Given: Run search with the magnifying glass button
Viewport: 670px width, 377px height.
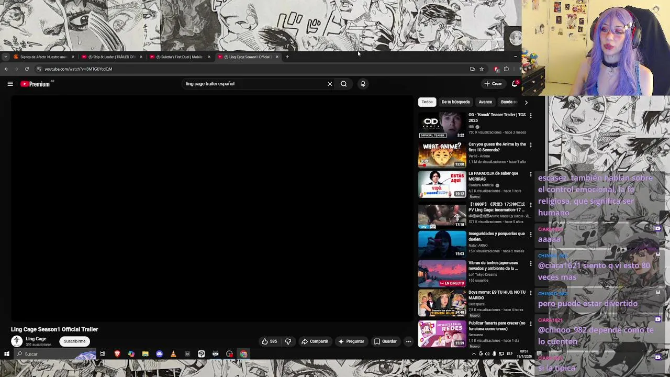Looking at the screenshot, I should (344, 84).
